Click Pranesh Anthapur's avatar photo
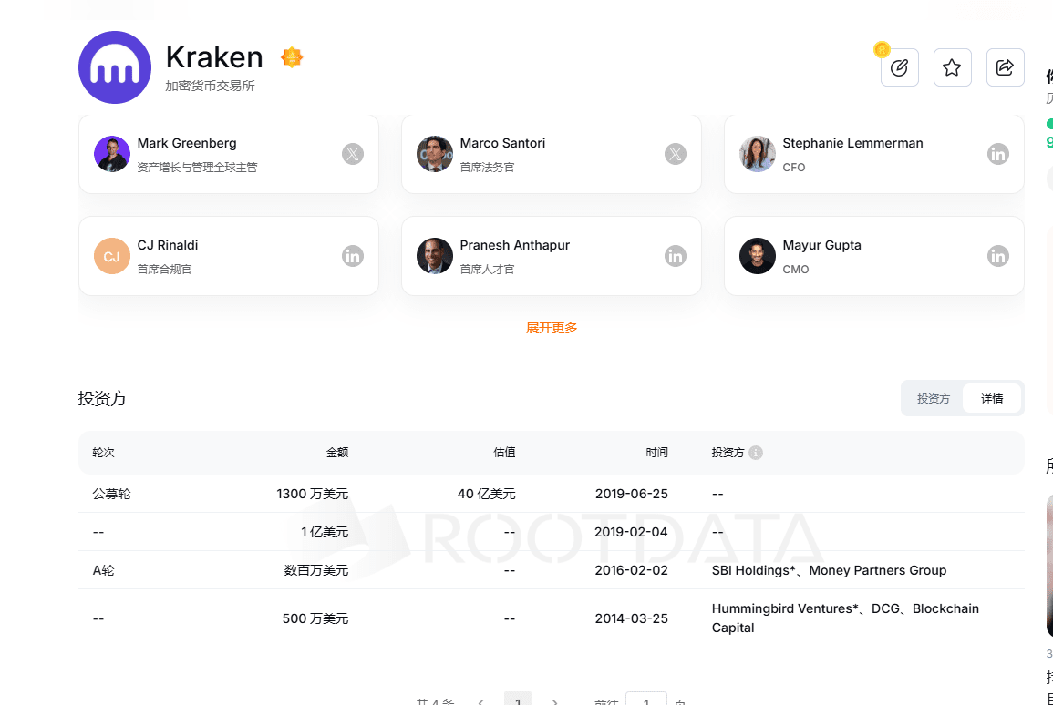Image resolution: width=1053 pixels, height=705 pixels. click(435, 256)
